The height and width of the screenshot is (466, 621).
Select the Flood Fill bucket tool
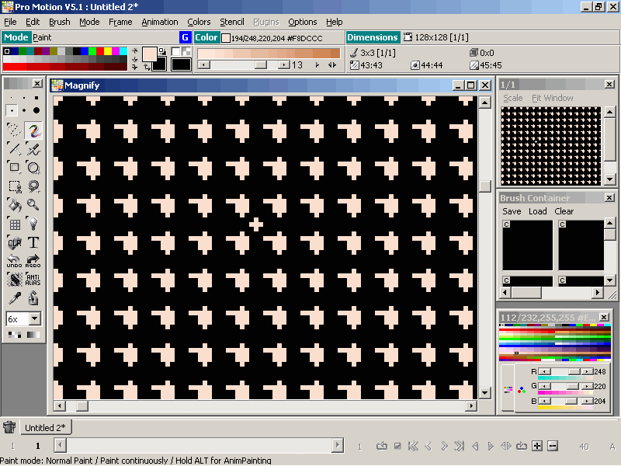point(14,205)
